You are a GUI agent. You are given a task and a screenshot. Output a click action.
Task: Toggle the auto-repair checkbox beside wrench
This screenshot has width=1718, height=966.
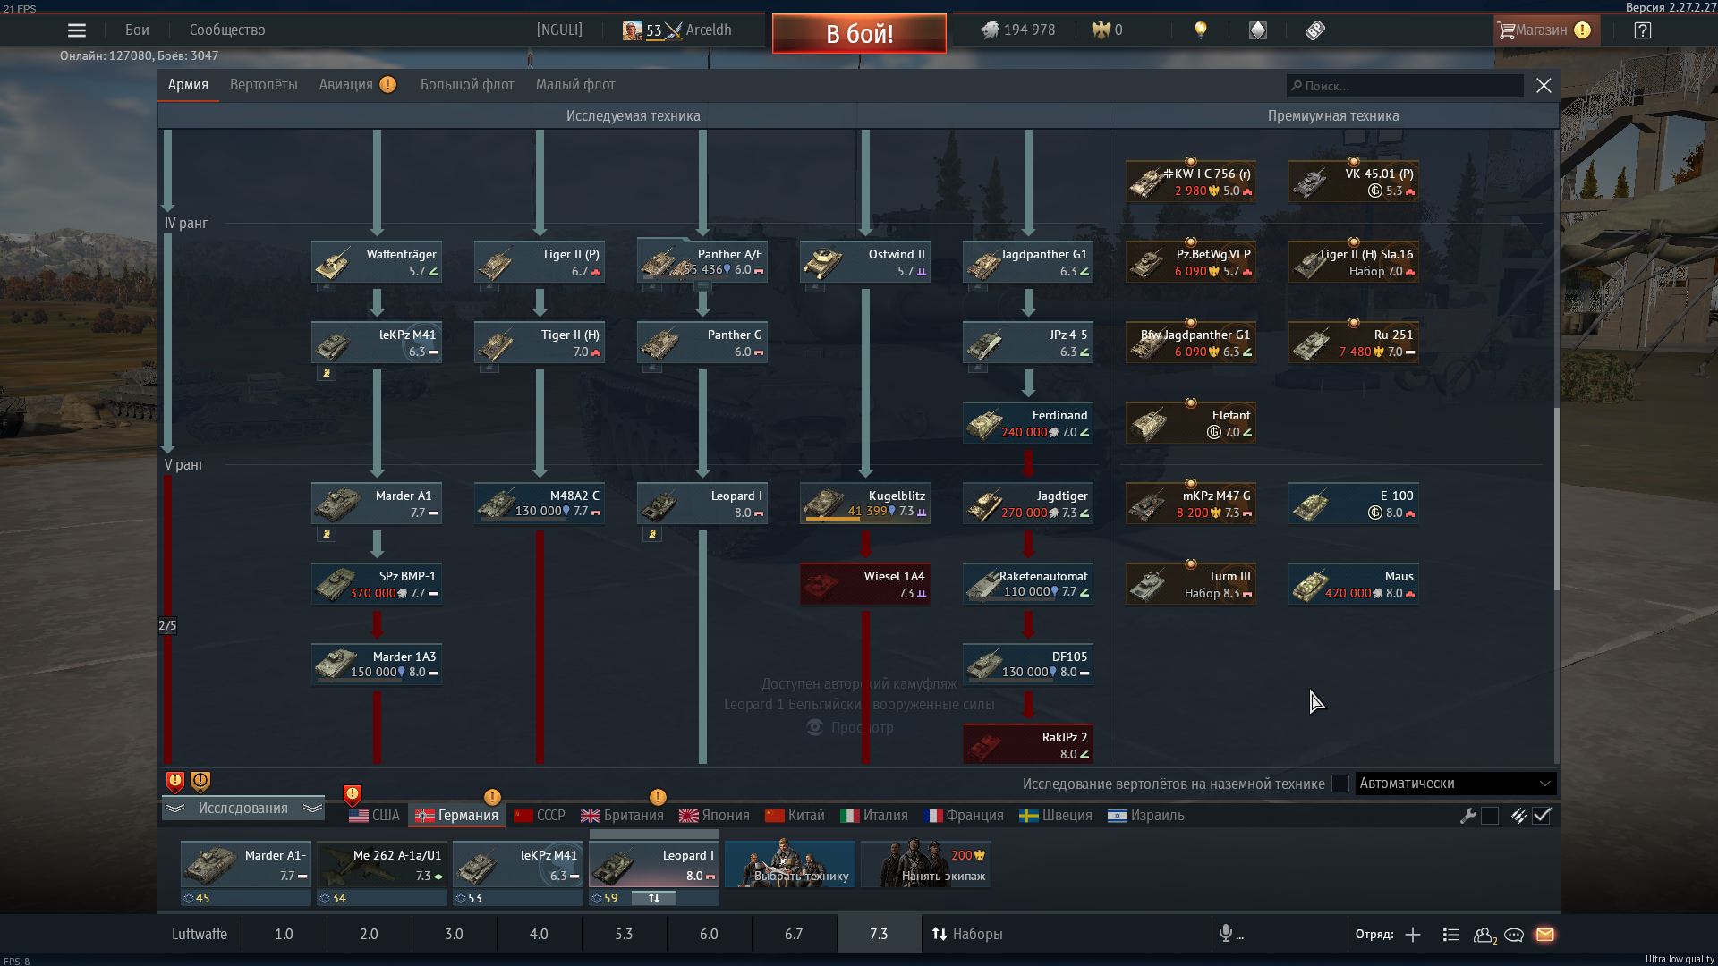tap(1490, 816)
